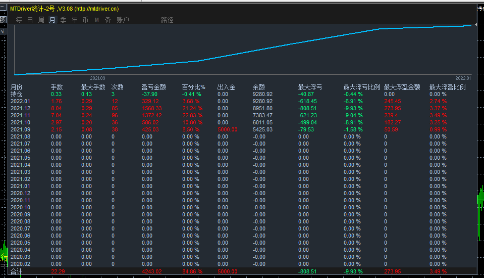Click the 移 move button on left edge
484x278 pixels.
pyautogui.click(x=3, y=20)
